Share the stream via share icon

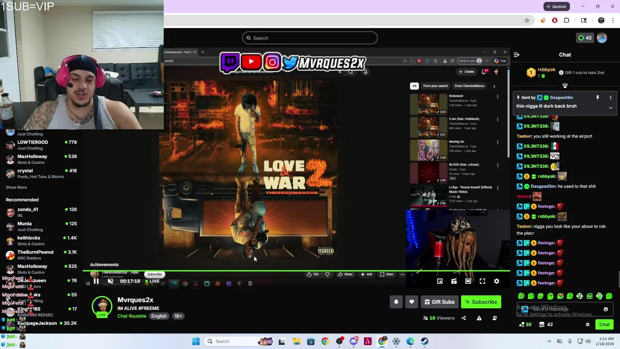(464, 318)
